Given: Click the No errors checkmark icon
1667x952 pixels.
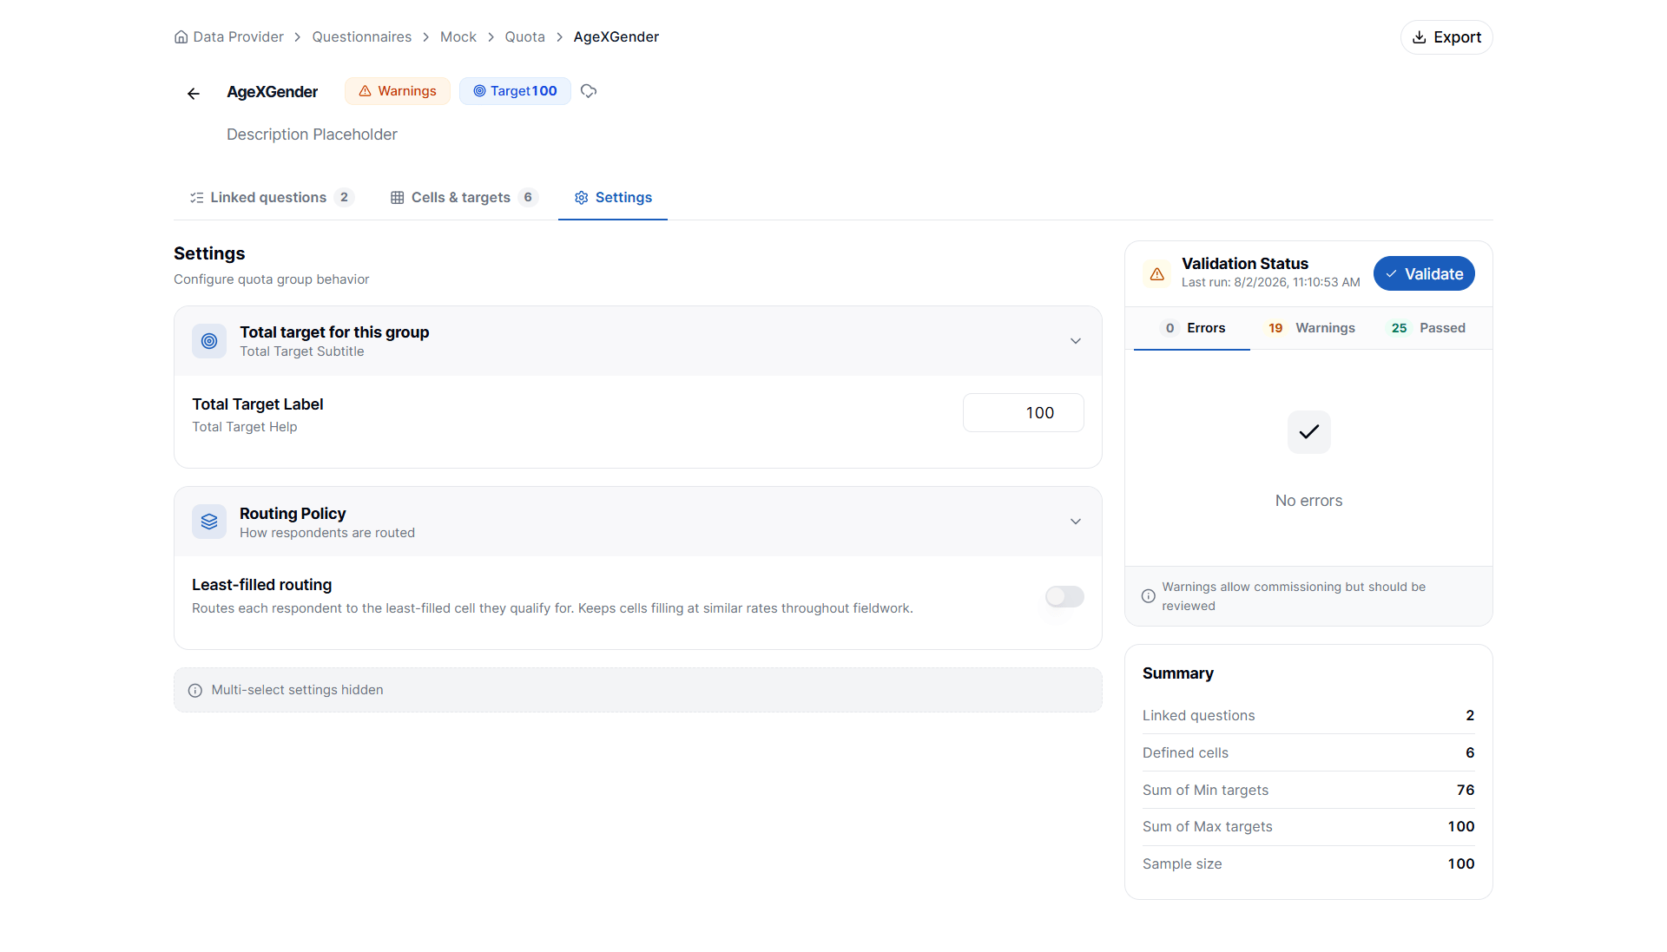Looking at the screenshot, I should tap(1309, 431).
